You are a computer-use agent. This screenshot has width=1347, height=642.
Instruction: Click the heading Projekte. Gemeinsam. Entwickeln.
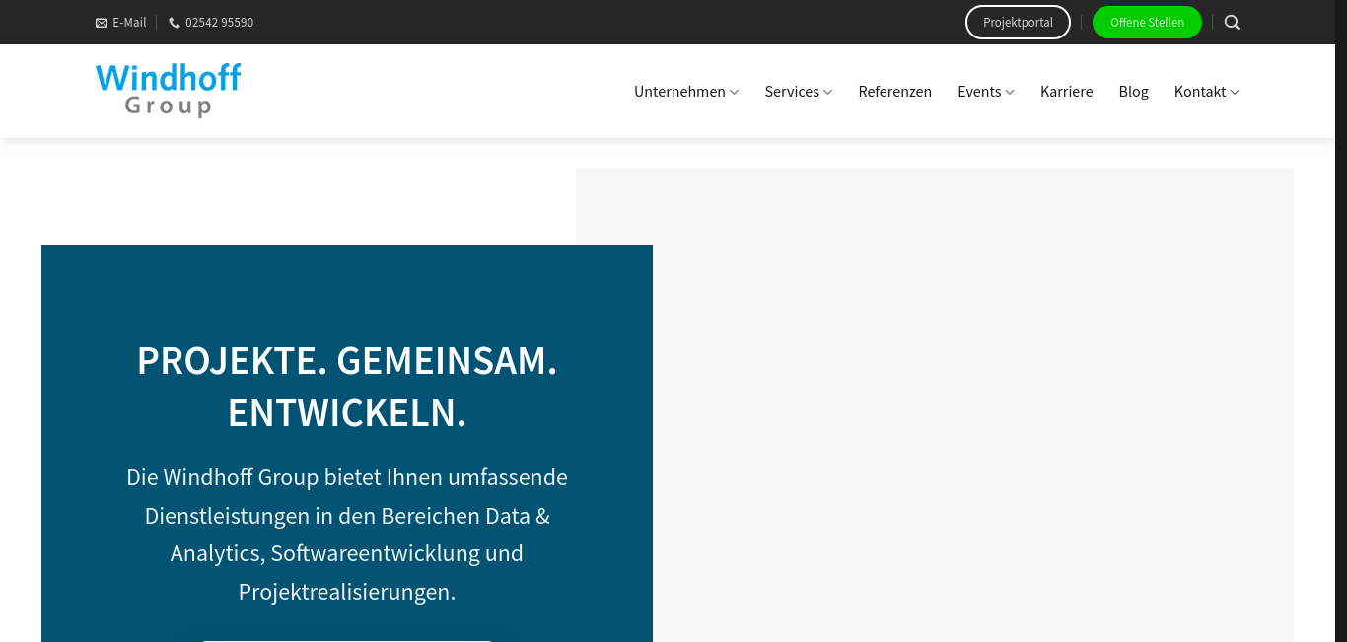(347, 387)
